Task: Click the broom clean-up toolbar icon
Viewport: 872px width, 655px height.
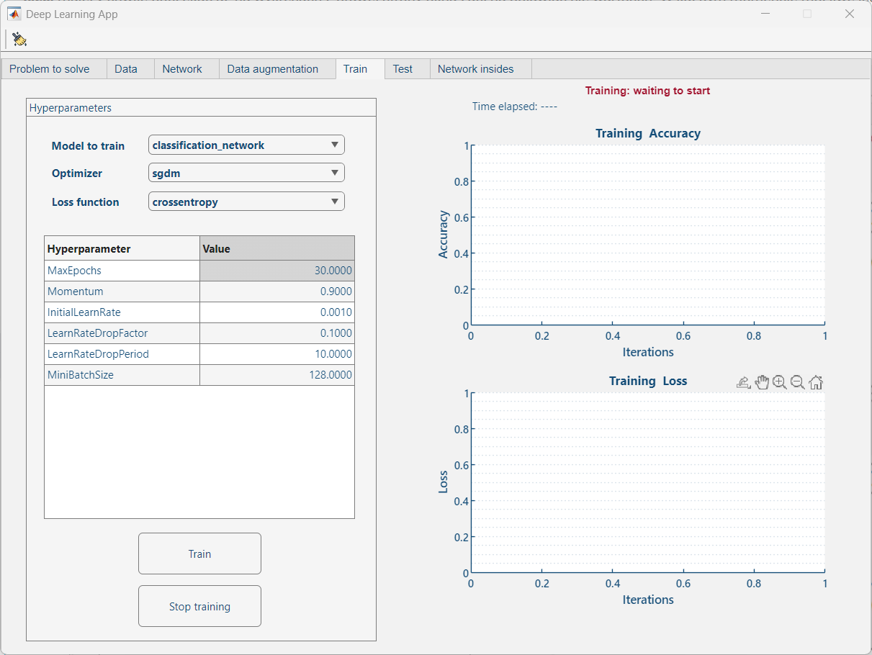Action: [x=19, y=39]
